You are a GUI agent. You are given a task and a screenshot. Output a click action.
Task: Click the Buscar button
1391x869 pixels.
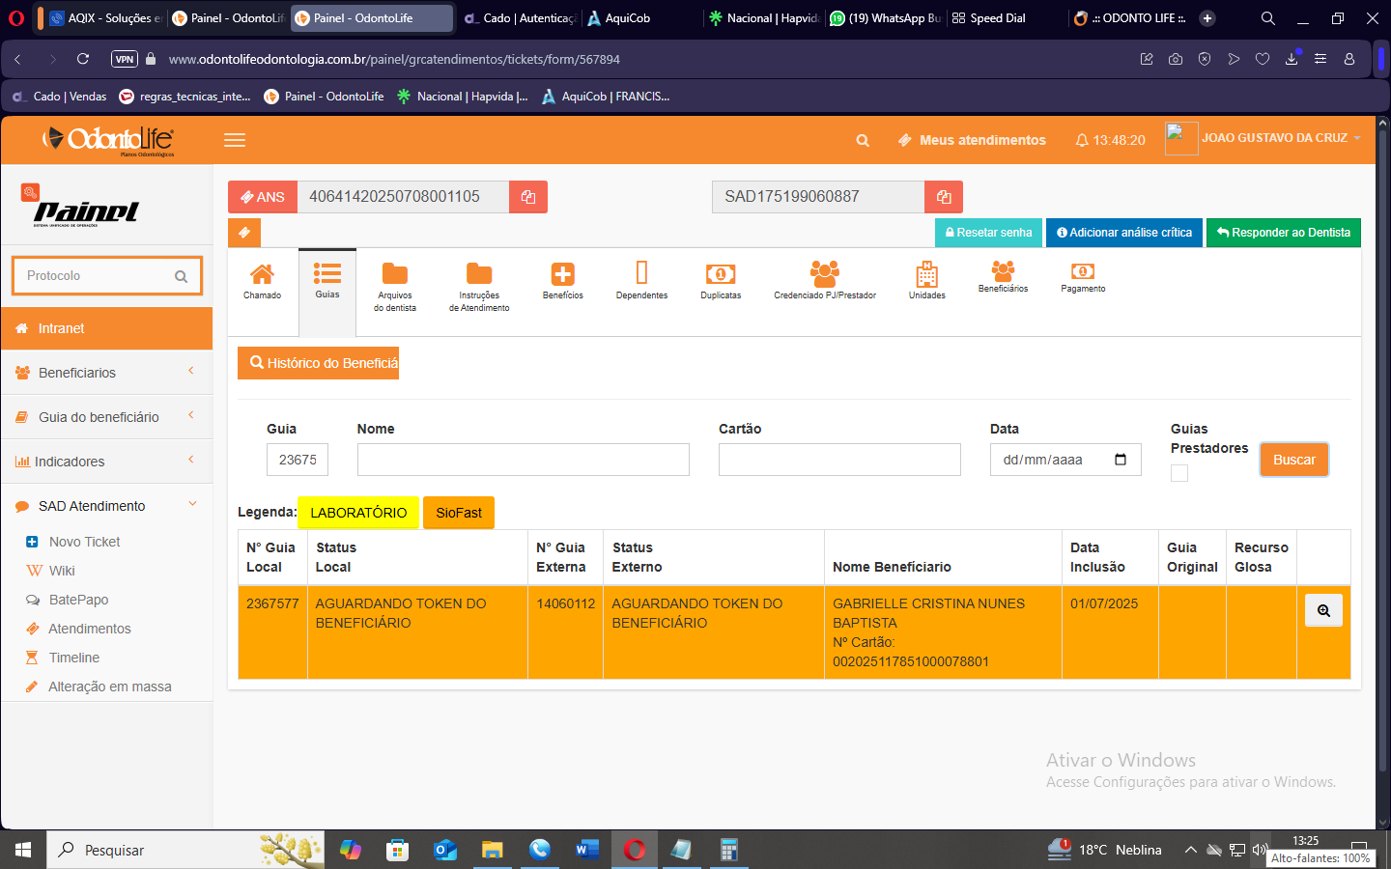1293,460
